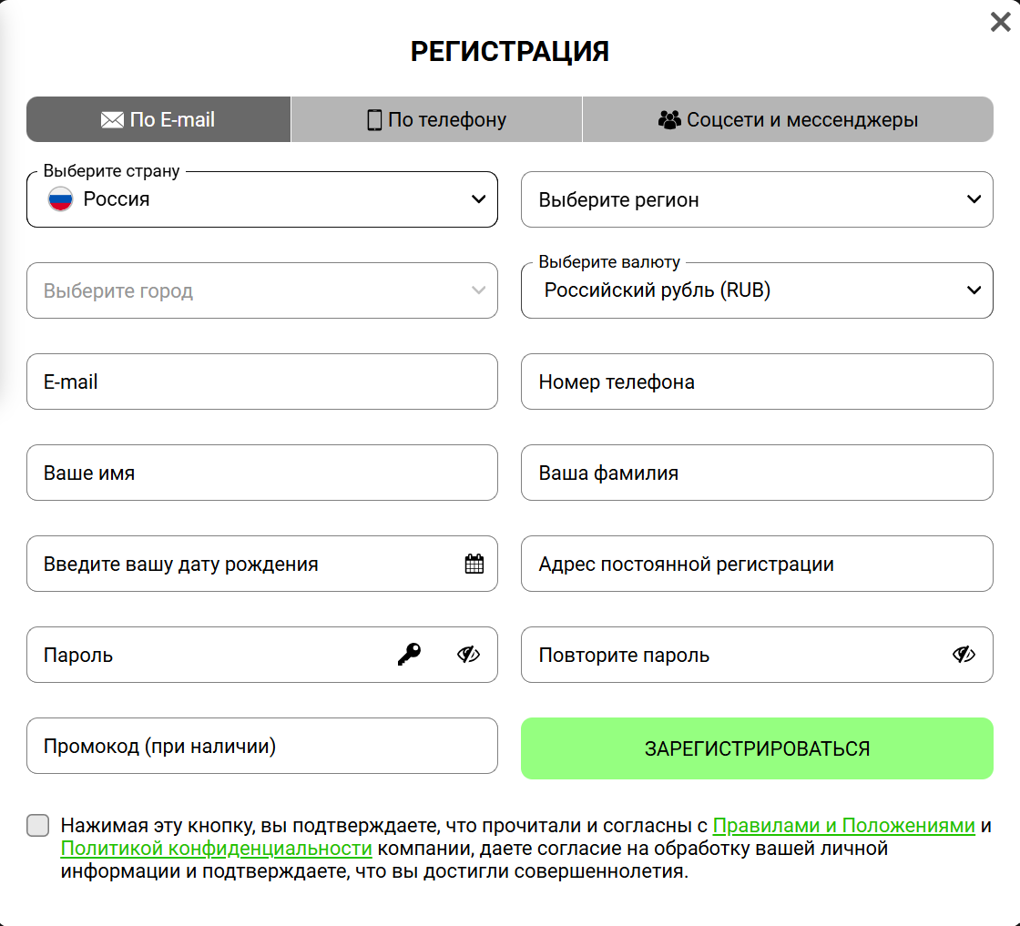
Task: Follow the Политикой конфиденциальности link
Action: point(217,849)
